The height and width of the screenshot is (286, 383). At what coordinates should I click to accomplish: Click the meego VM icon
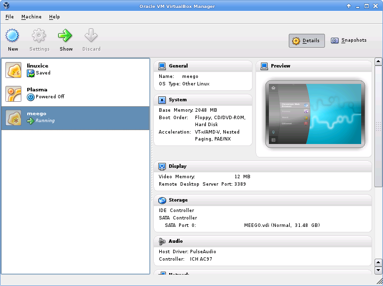[x=13, y=118]
